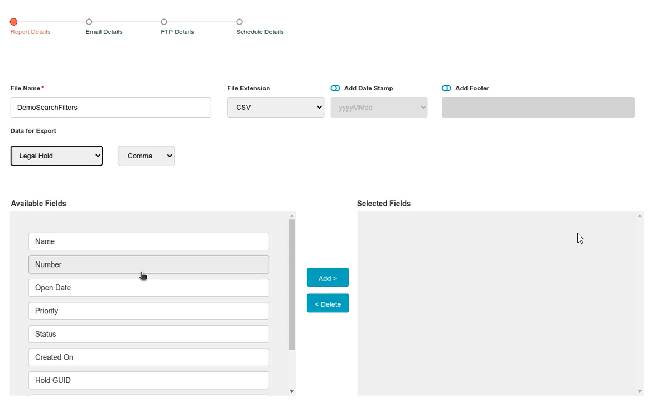Select the Name available field
The height and width of the screenshot is (402, 655).
pos(149,241)
